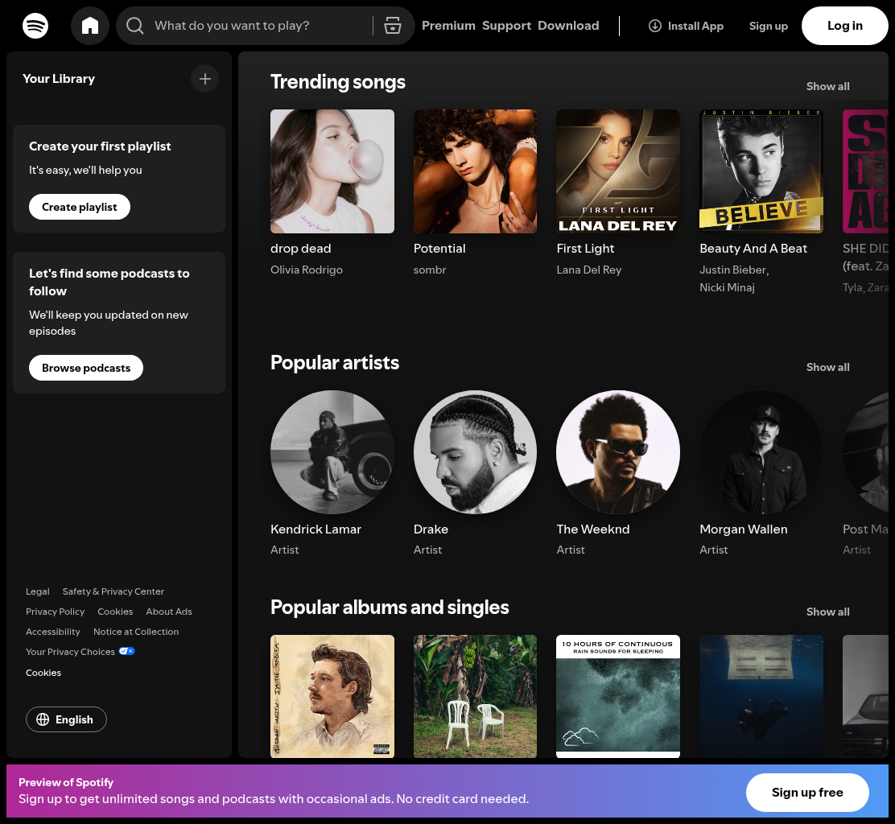Open the About Ads link
The image size is (895, 824).
click(x=169, y=612)
